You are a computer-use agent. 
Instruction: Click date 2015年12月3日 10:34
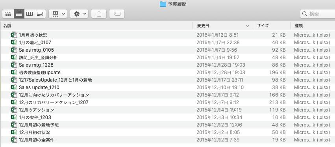pyautogui.click(x=219, y=117)
